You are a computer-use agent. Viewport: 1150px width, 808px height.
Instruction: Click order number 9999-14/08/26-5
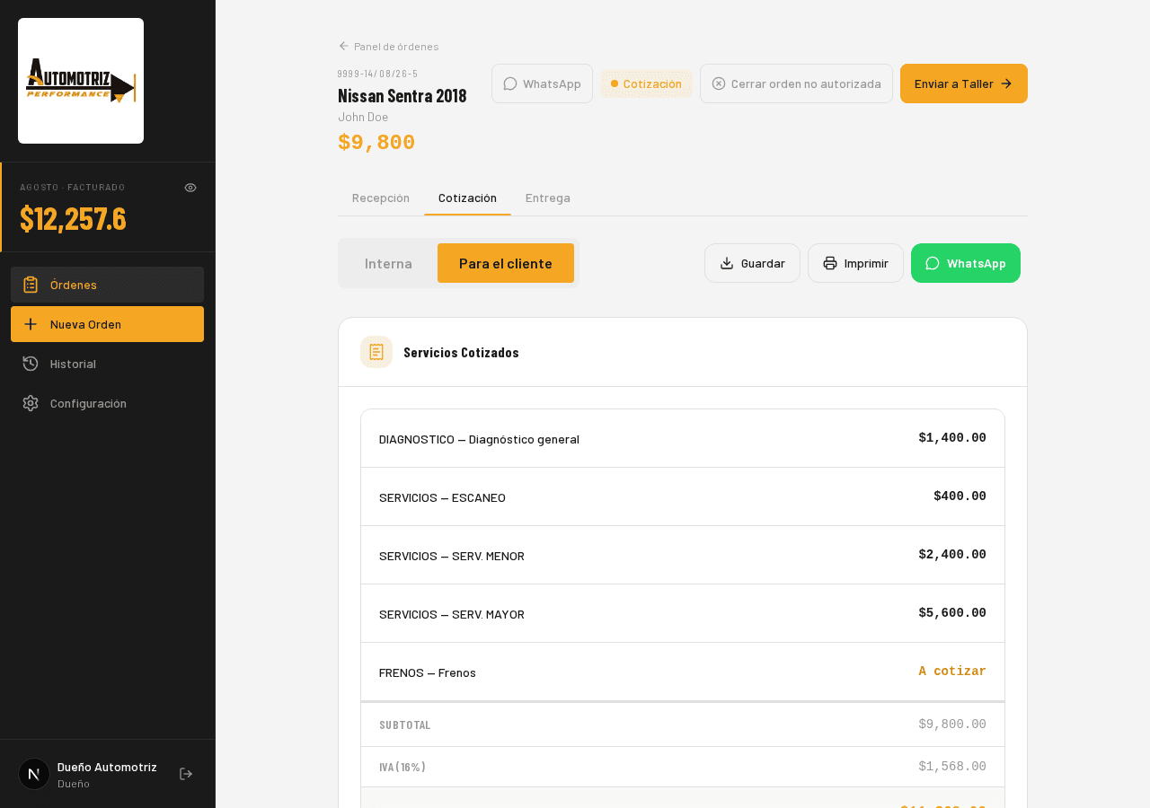point(378,74)
